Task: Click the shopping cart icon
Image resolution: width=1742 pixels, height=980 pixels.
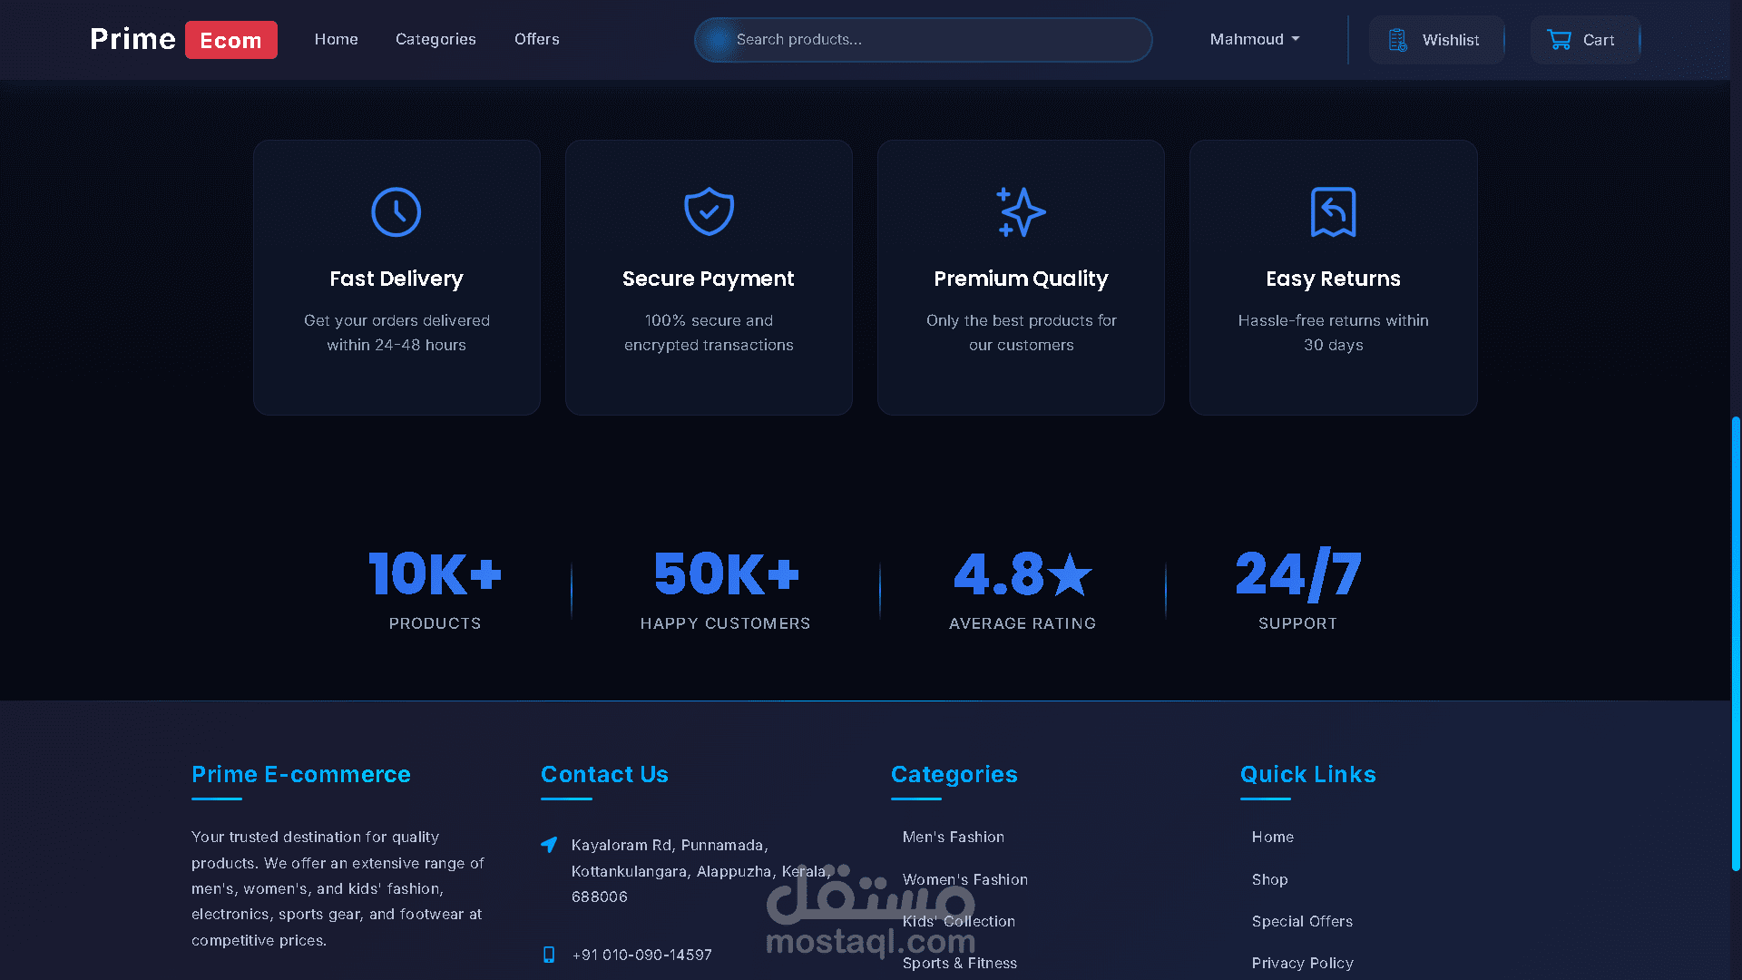Action: pyautogui.click(x=1559, y=40)
